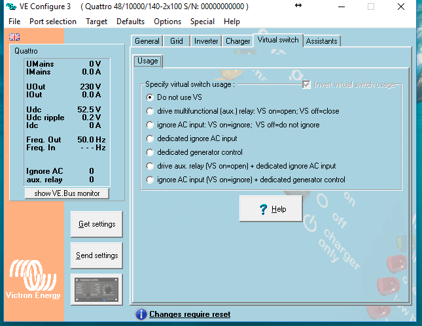Open the remote control panel image button
This screenshot has width=422, height=326.
point(97,289)
